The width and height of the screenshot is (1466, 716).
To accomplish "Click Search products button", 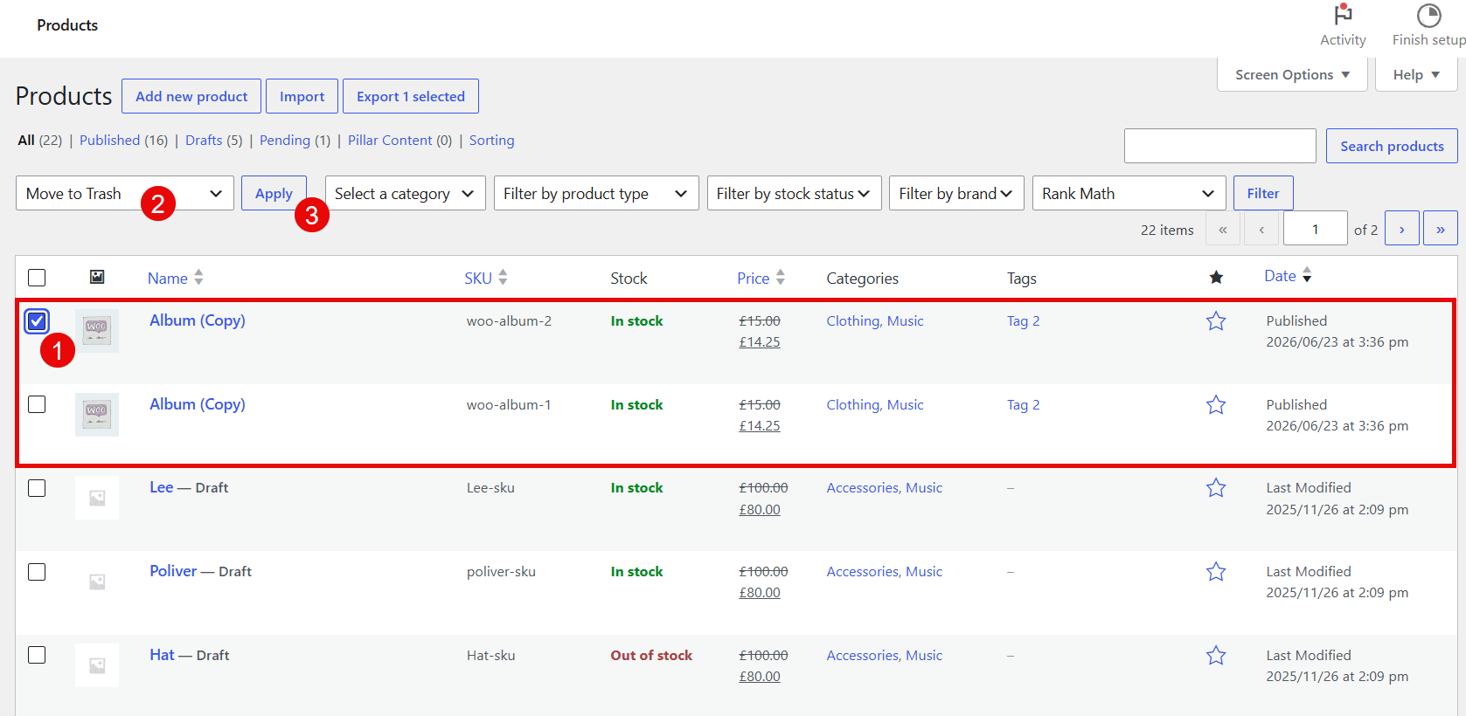I will [x=1392, y=146].
